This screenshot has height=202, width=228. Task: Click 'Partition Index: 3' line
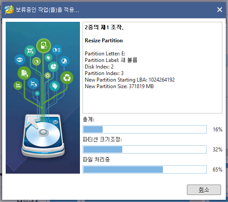104,73
